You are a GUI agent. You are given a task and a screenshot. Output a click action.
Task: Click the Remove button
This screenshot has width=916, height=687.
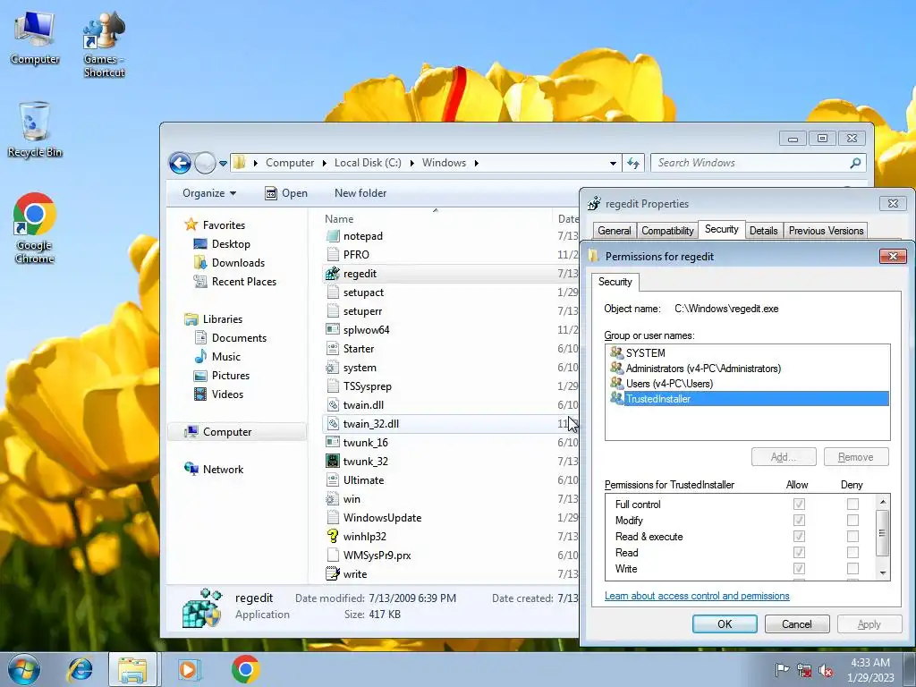856,457
